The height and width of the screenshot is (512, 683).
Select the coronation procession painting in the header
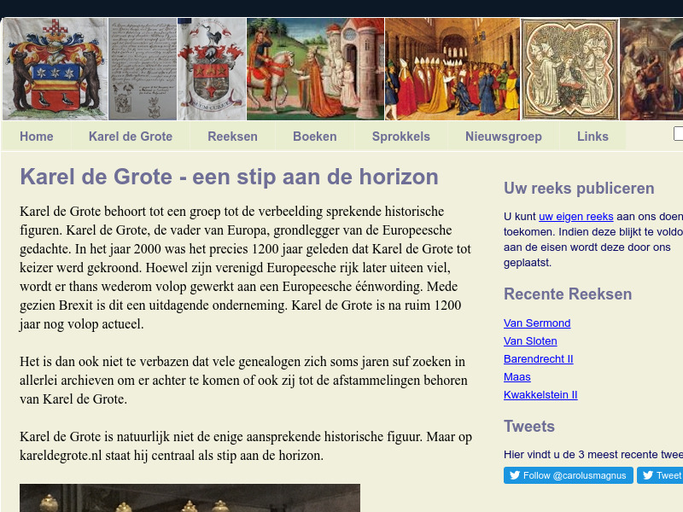point(452,68)
